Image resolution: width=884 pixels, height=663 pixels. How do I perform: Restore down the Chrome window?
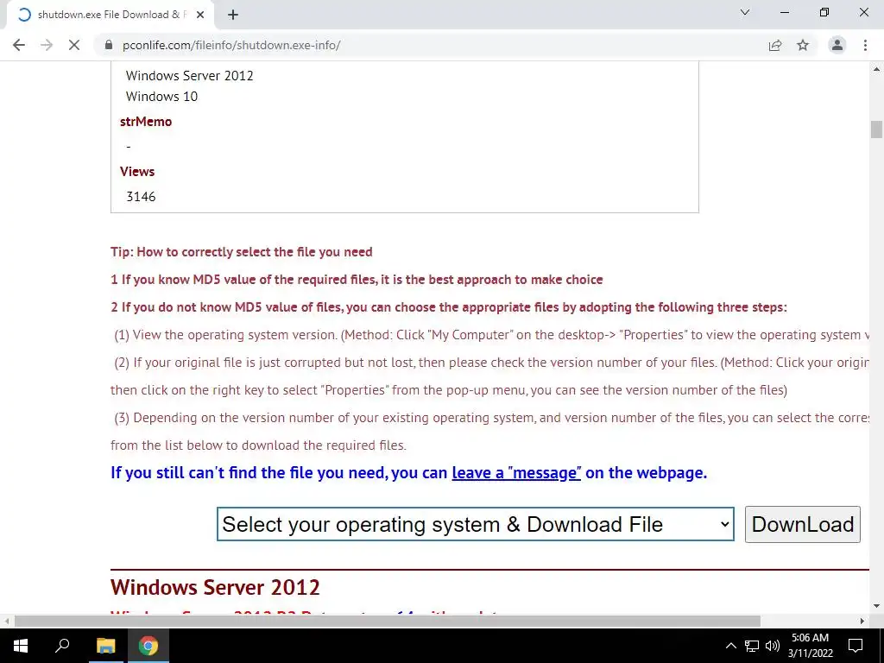tap(824, 12)
